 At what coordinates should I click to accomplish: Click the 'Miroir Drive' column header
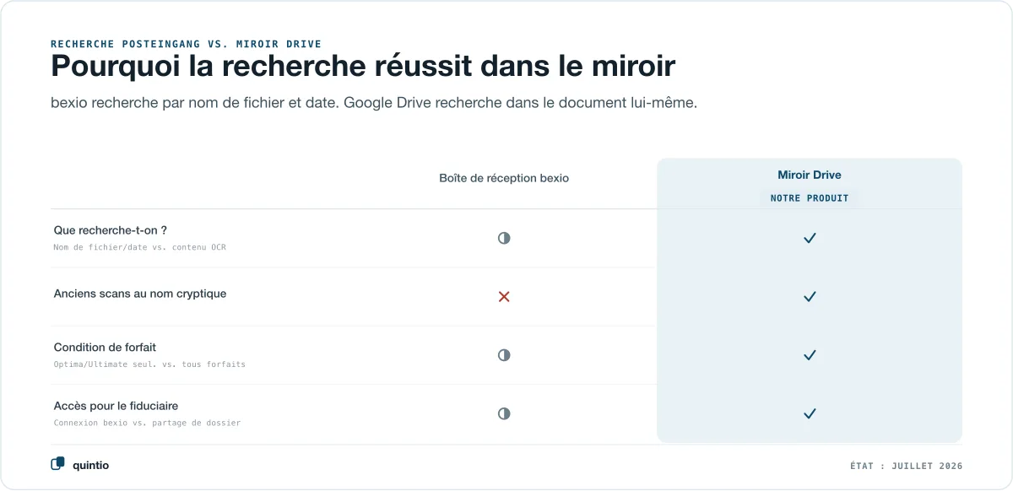[810, 175]
